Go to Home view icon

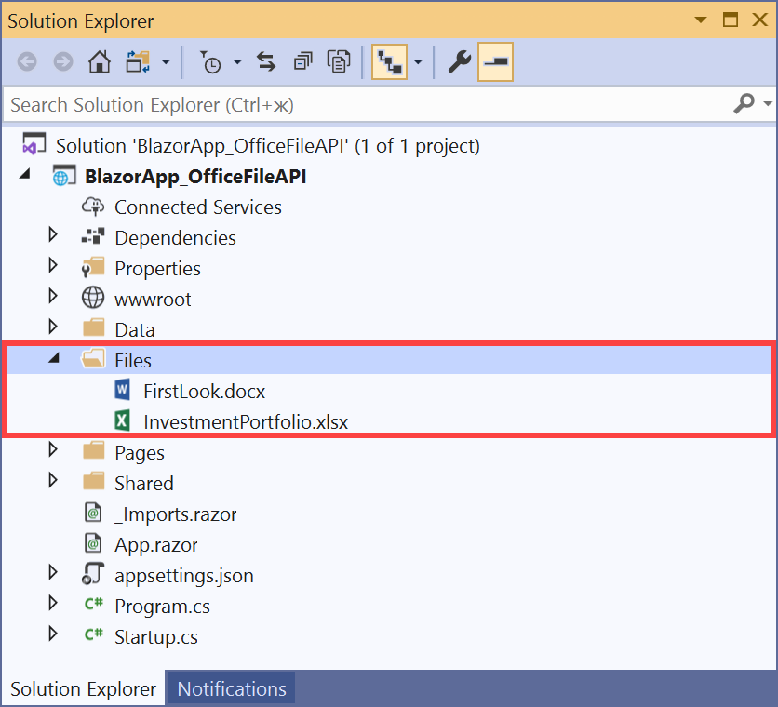(100, 62)
